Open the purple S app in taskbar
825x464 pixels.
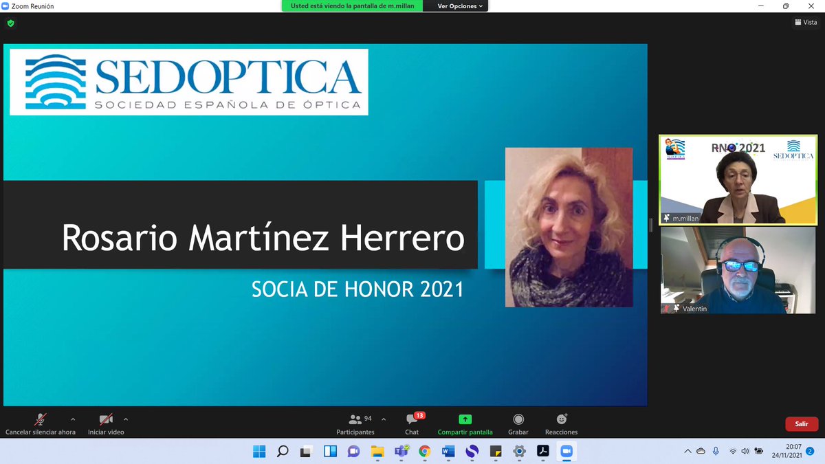click(472, 451)
